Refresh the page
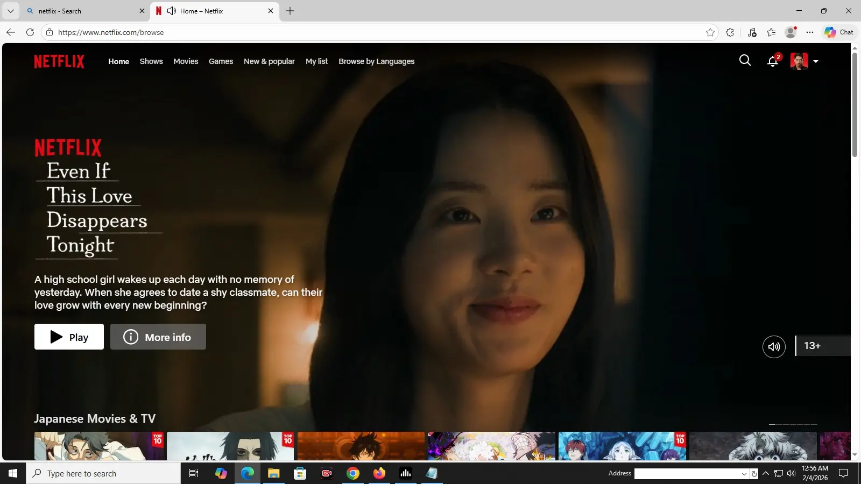 [x=30, y=32]
